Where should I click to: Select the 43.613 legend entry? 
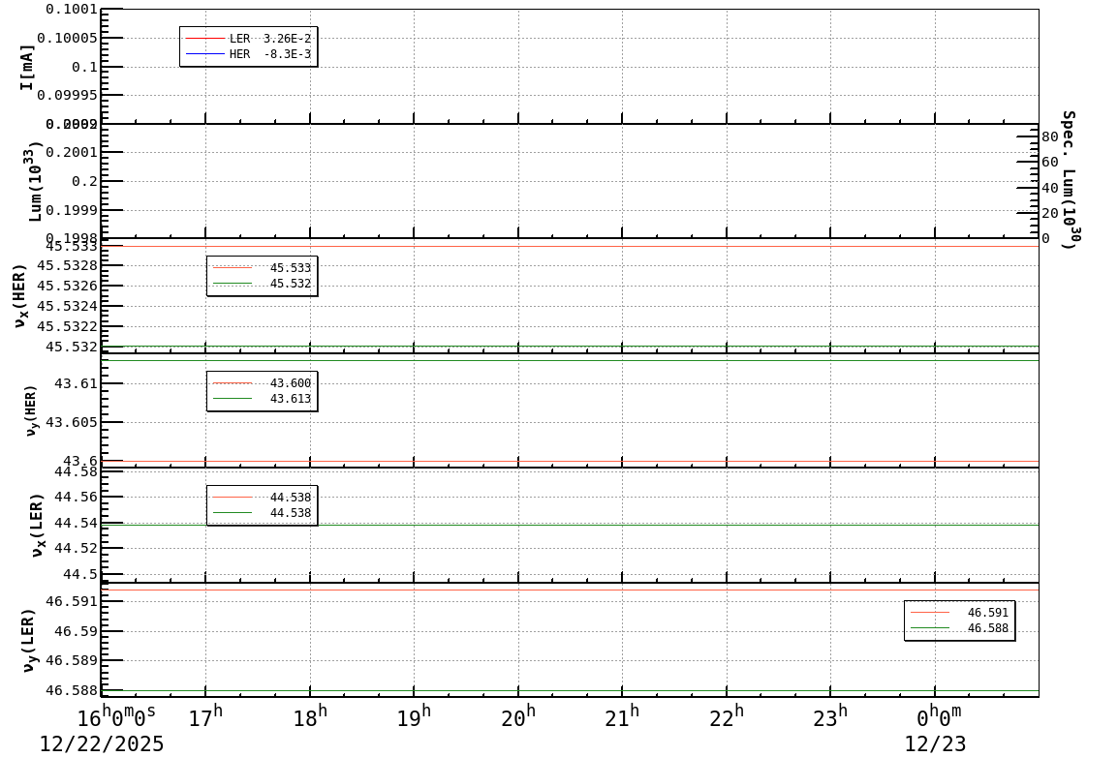(260, 397)
